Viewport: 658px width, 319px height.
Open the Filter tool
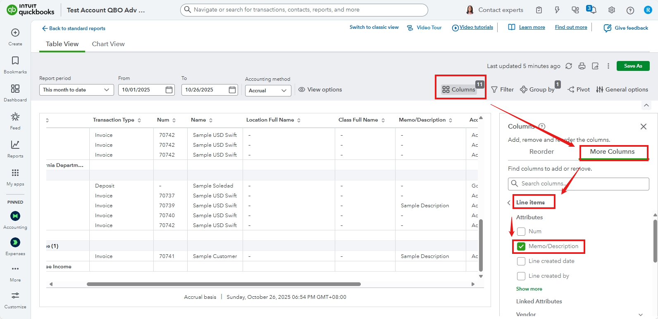(502, 89)
